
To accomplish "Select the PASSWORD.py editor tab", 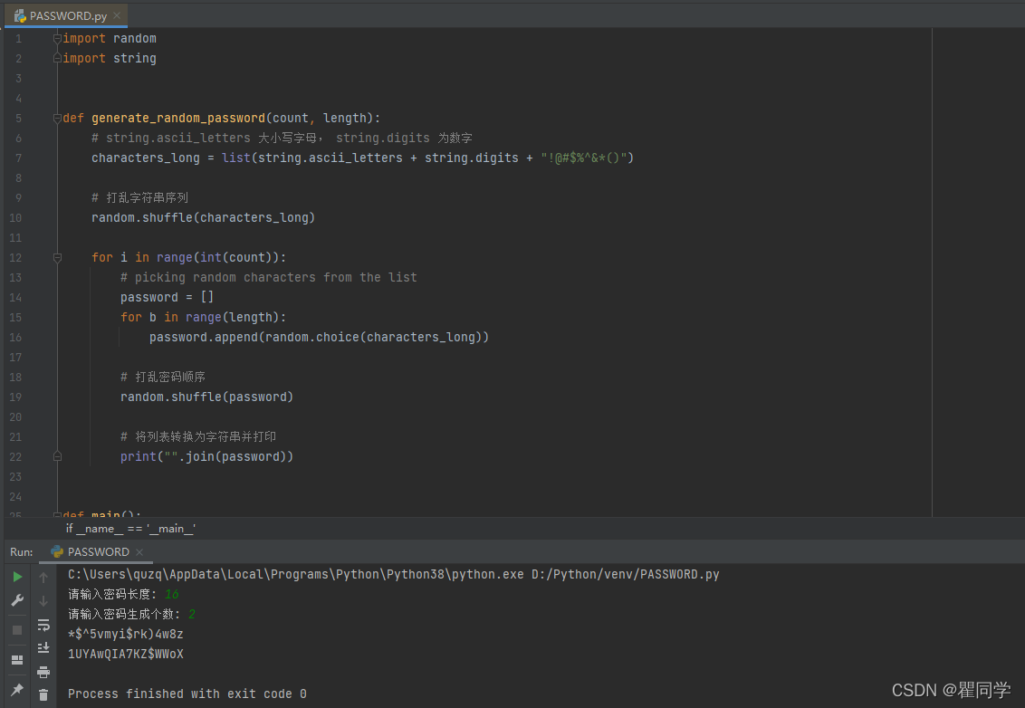I will pos(66,15).
